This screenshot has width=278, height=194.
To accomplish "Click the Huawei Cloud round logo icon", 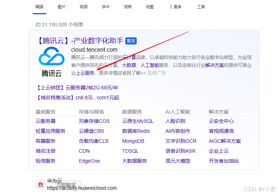I will [x=41, y=184].
